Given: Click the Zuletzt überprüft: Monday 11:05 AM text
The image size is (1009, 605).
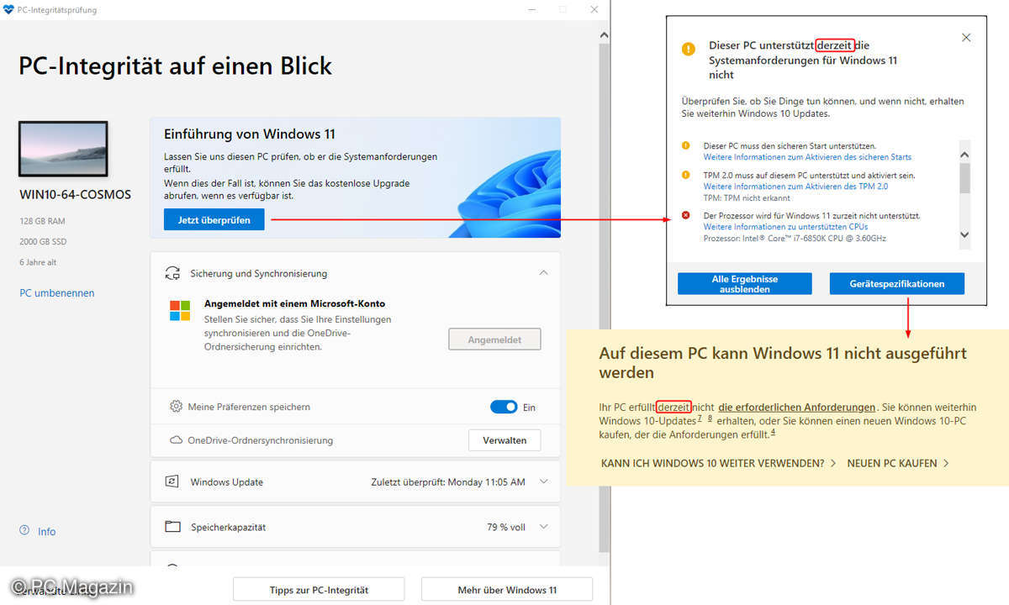Looking at the screenshot, I should tap(448, 481).
